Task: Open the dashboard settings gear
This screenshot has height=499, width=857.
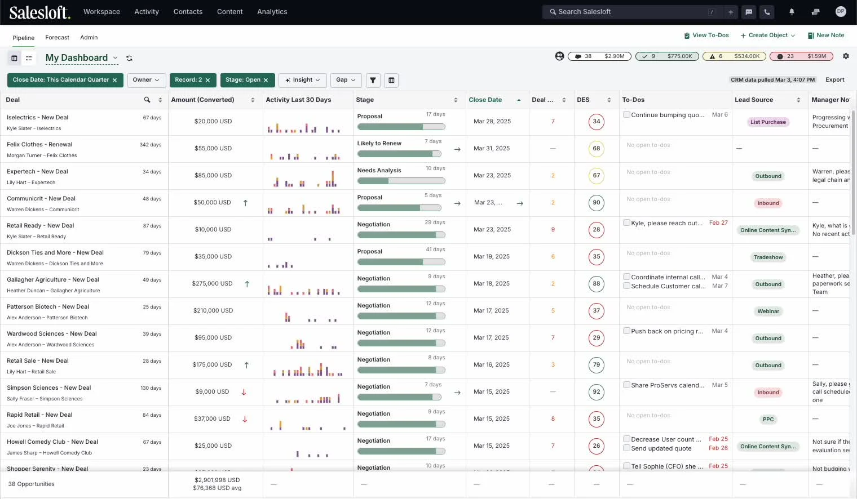Action: coord(846,56)
